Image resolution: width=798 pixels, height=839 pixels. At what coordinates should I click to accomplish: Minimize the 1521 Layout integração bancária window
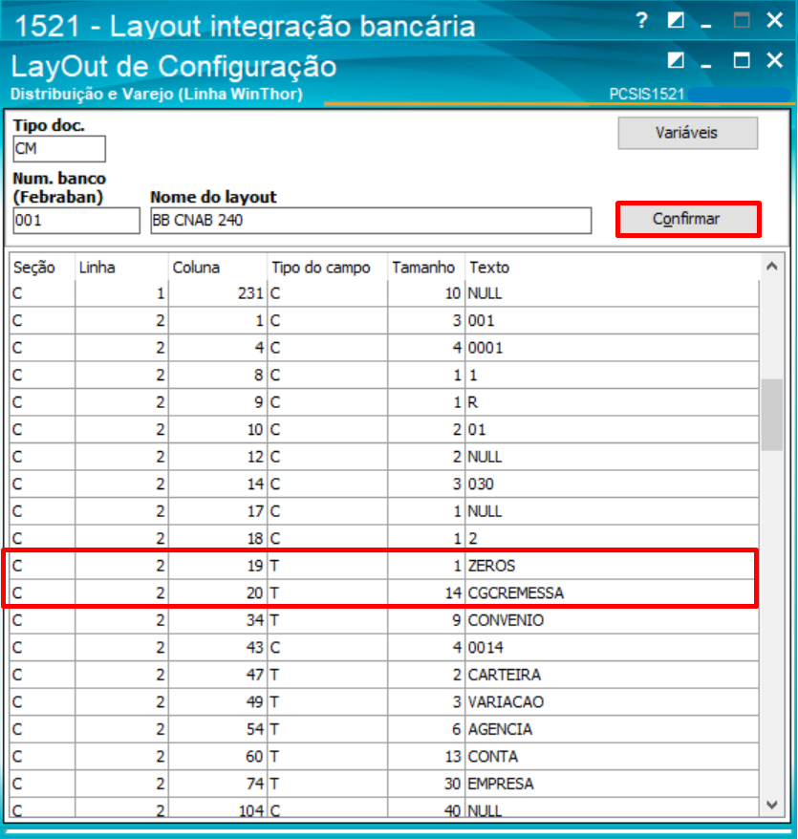tap(706, 25)
